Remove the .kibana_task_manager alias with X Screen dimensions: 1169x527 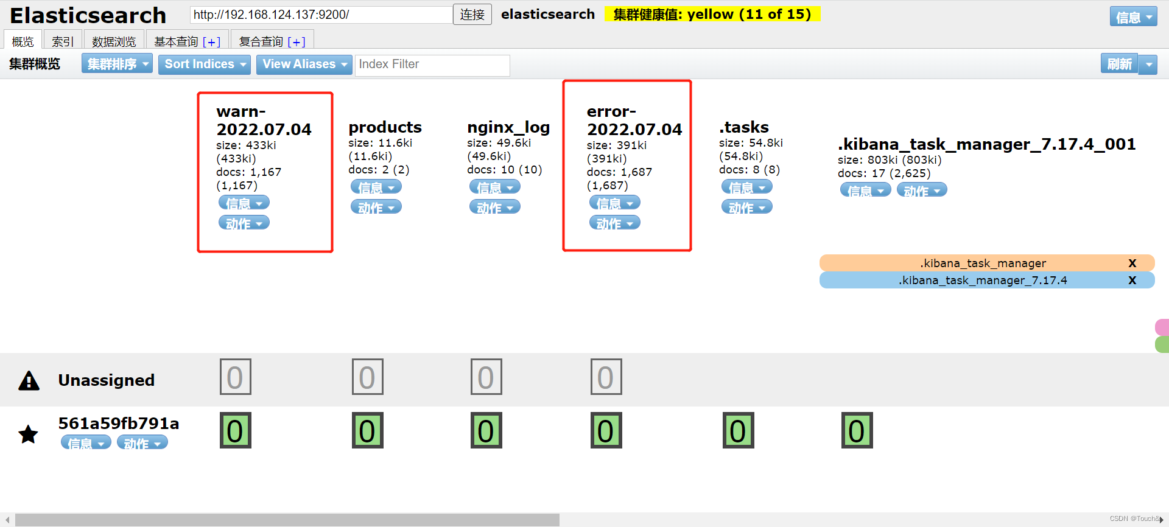(1132, 263)
